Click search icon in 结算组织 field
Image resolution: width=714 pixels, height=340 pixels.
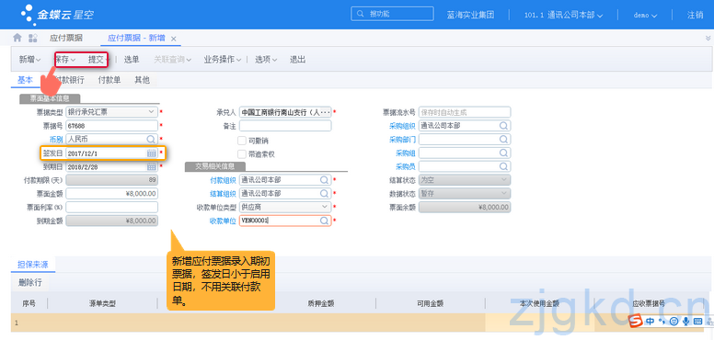tap(324, 194)
